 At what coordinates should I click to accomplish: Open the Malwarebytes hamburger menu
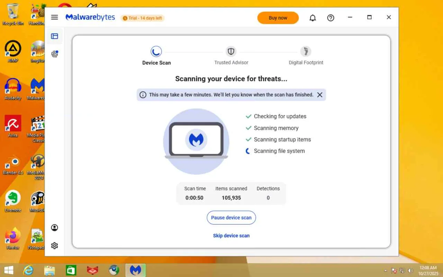54,17
